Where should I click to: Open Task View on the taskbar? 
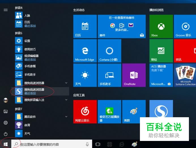tap(98, 144)
